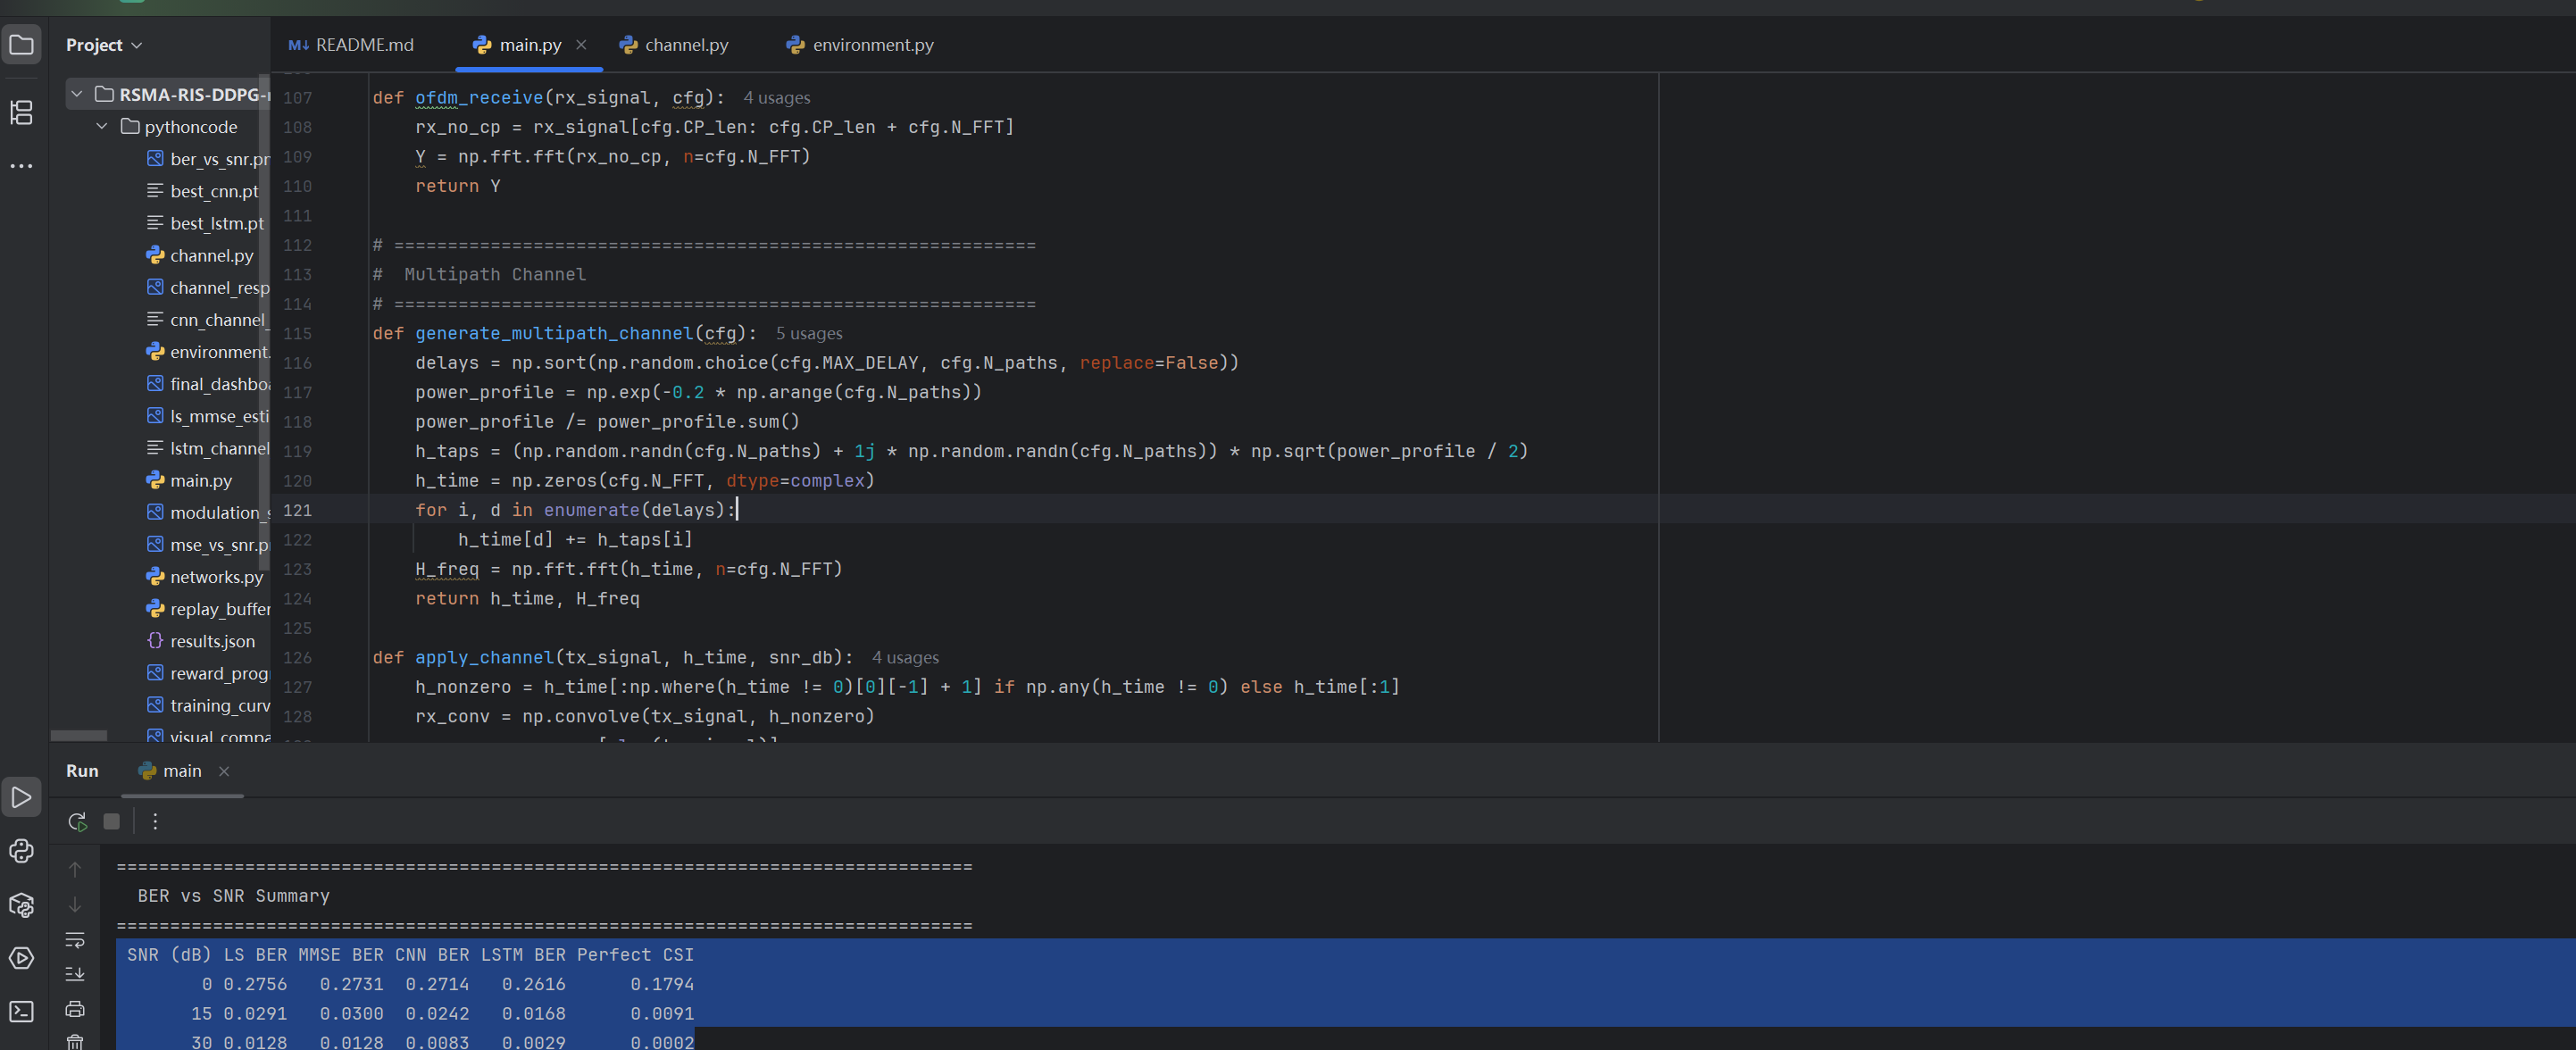Open replay_buffer file in project tree
This screenshot has width=2576, height=1050.
(x=209, y=608)
